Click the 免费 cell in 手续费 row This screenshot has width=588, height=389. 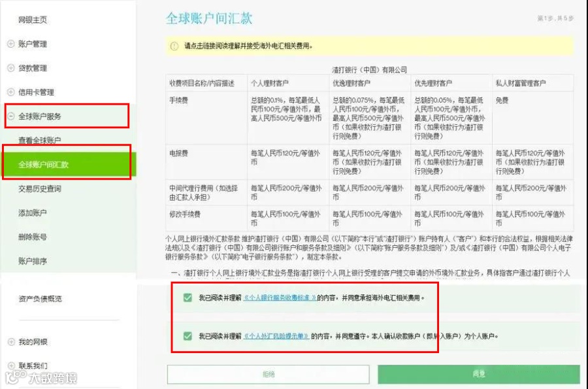[502, 100]
